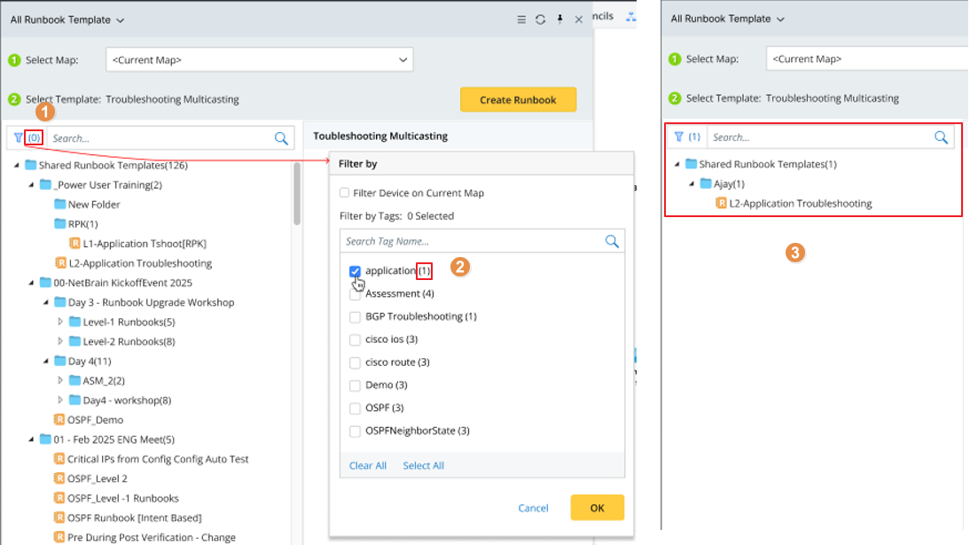Screen dimensions: 970x545
Task: Uncheck the application tag checkbox
Action: [356, 271]
